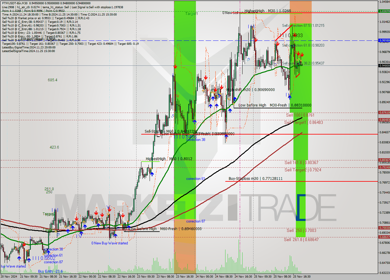This screenshot has width=390, height=280.
Task: Click the LatestSellSignalTime text line
Action: click(x=29, y=51)
